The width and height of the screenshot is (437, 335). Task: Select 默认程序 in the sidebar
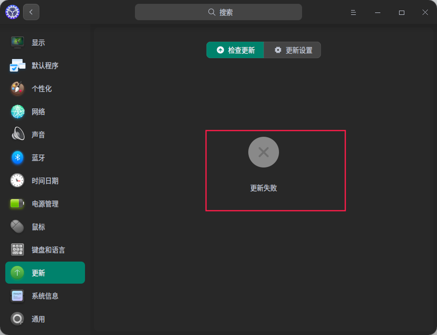45,65
